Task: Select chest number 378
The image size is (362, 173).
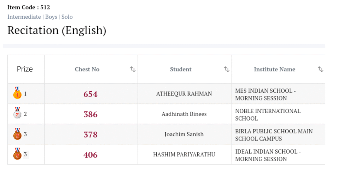Action: coord(90,134)
